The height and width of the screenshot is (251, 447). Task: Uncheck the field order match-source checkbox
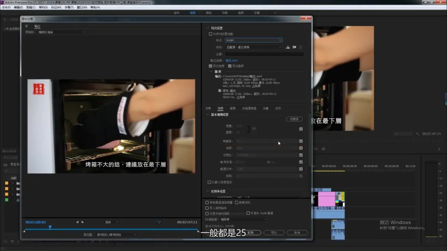tap(301, 148)
